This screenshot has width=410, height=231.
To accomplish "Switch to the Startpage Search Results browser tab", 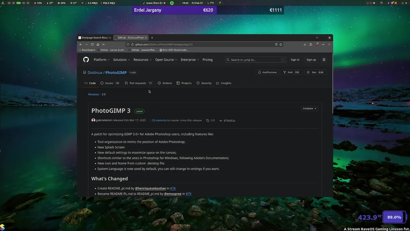I will [94, 38].
